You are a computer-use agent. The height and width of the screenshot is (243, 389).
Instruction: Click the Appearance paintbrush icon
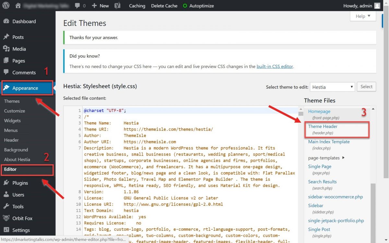tap(6, 88)
